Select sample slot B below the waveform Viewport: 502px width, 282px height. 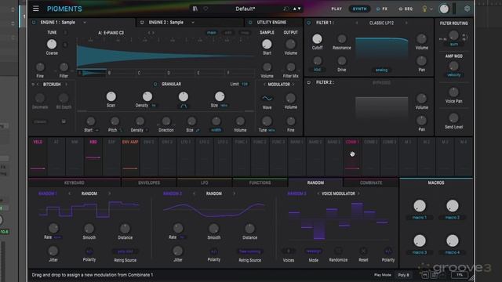[122, 73]
